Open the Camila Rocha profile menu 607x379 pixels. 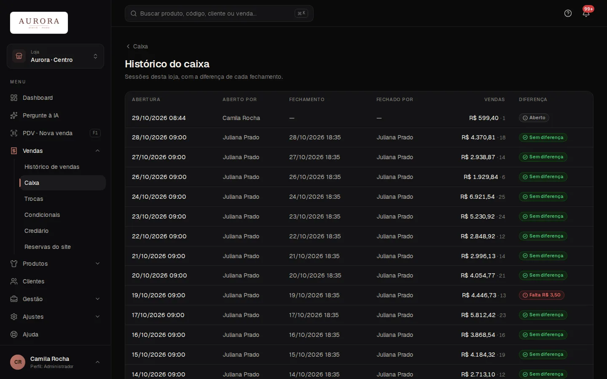point(55,362)
